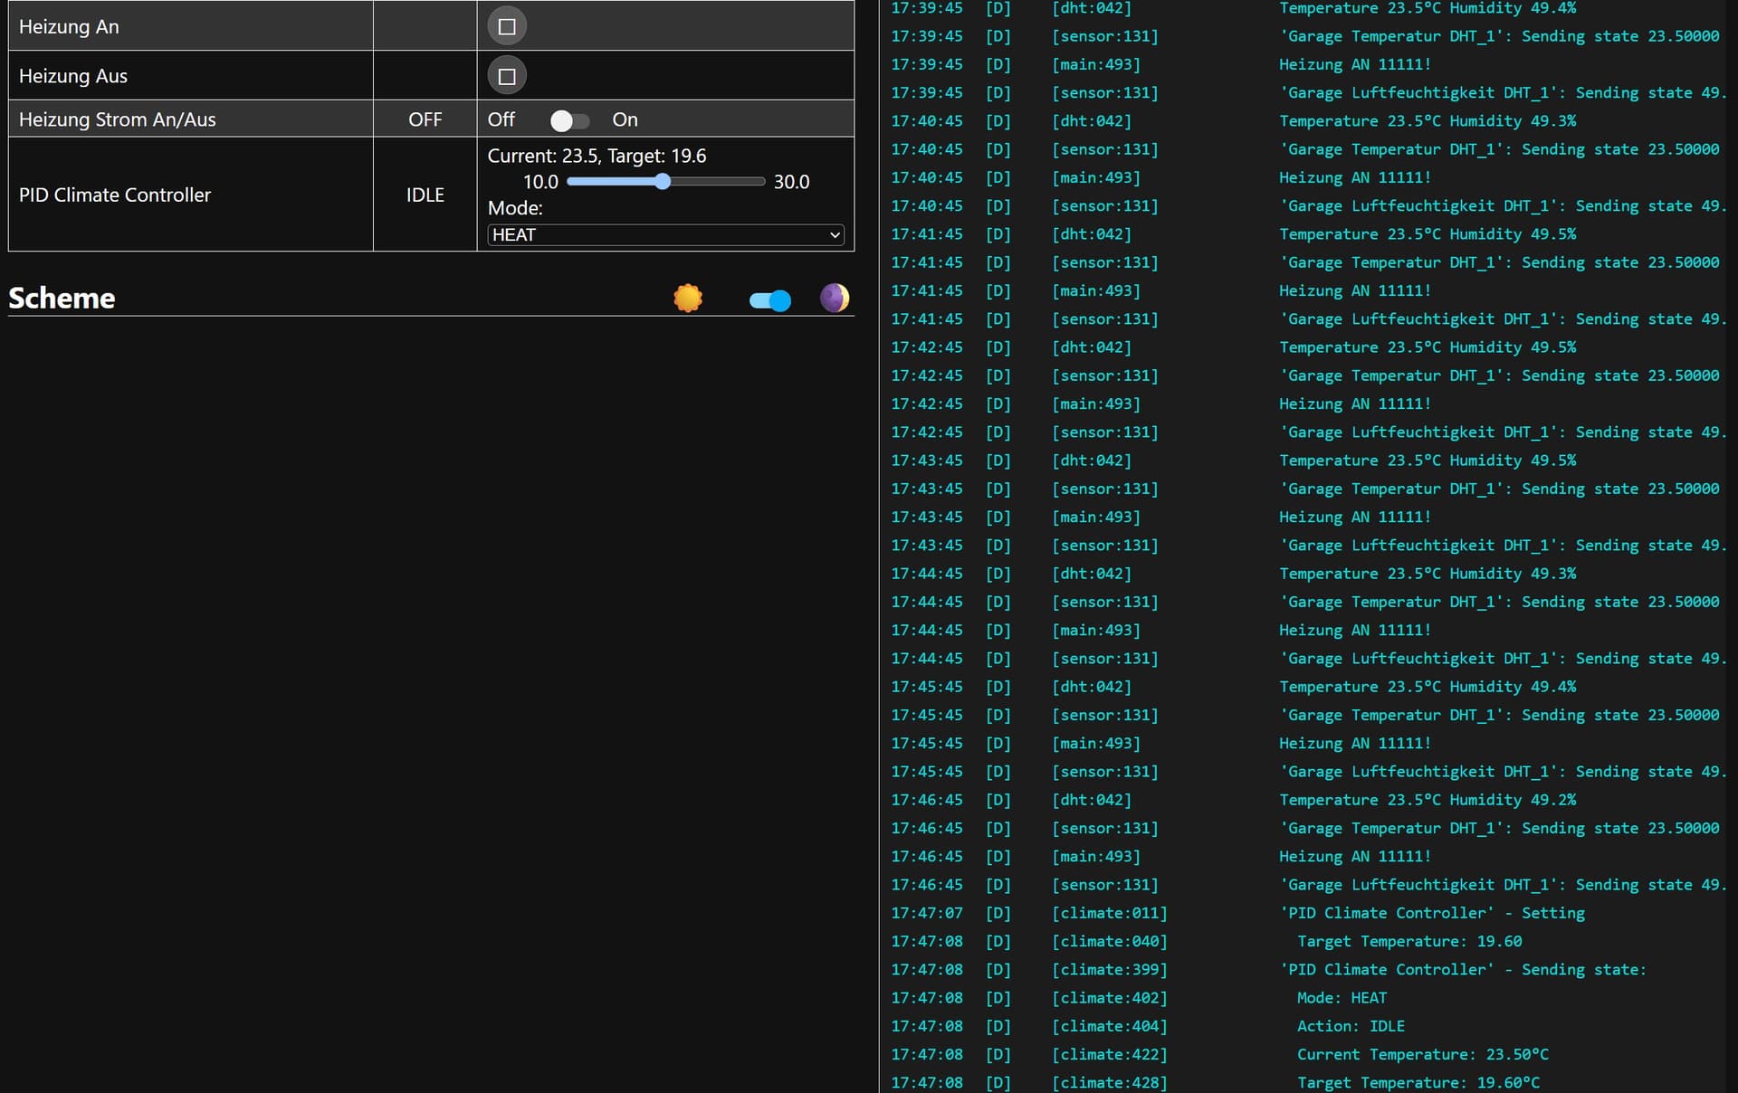Viewport: 1738px width, 1093px height.
Task: Toggle the Heizung Strom An/Aus switch
Action: (x=569, y=120)
